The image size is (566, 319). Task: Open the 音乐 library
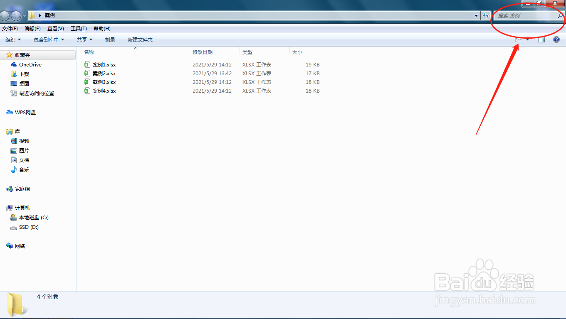point(24,170)
